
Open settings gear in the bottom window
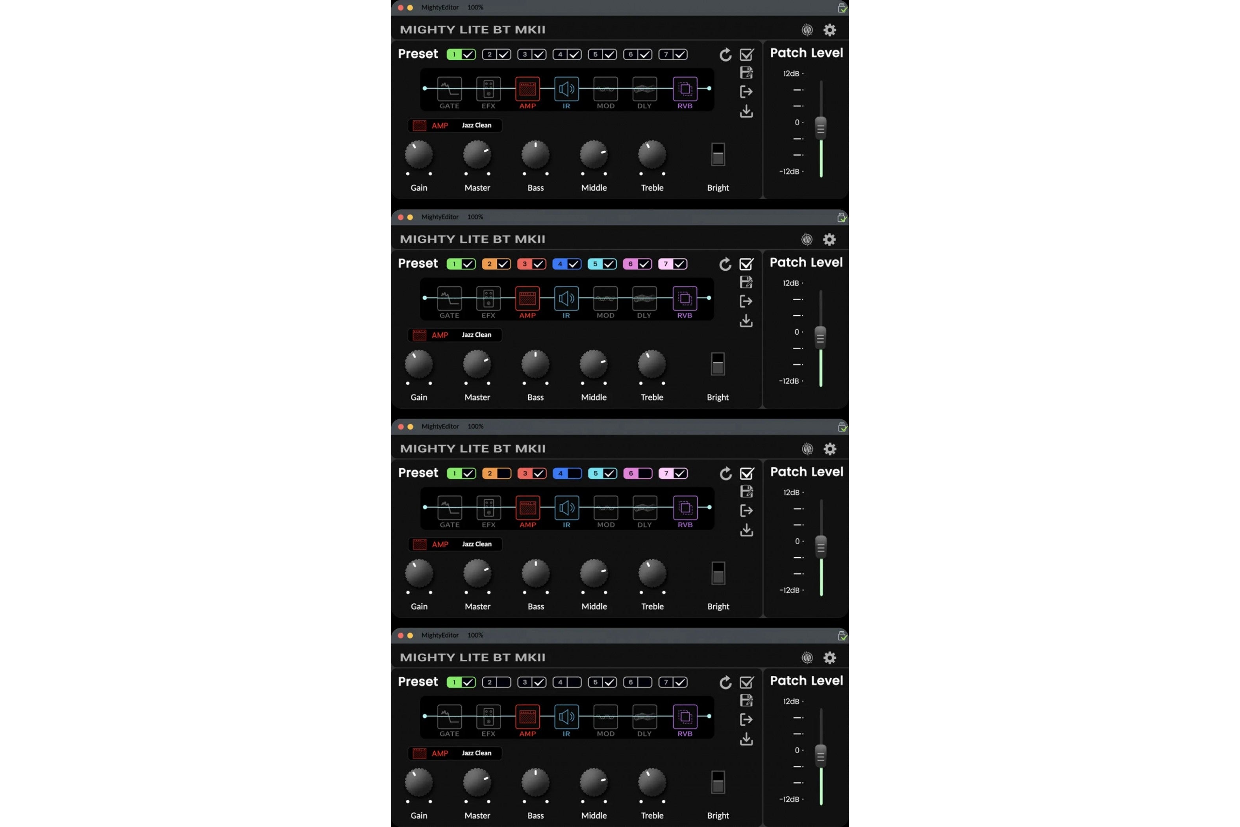click(x=829, y=658)
